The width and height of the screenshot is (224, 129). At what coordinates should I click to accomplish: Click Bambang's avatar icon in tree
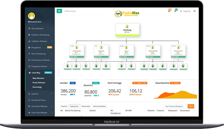pyautogui.click(x=127, y=26)
